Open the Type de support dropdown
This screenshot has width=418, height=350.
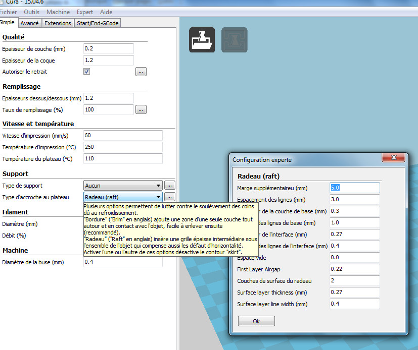pos(123,186)
